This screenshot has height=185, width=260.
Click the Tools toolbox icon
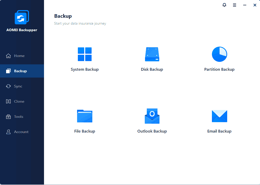8,117
